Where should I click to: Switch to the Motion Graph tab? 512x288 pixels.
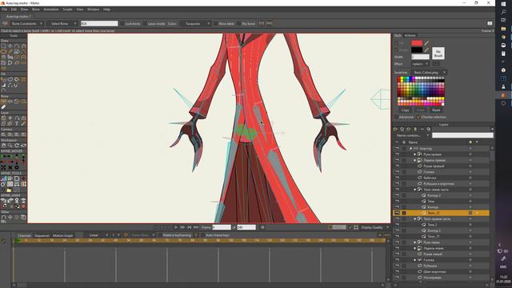point(62,235)
